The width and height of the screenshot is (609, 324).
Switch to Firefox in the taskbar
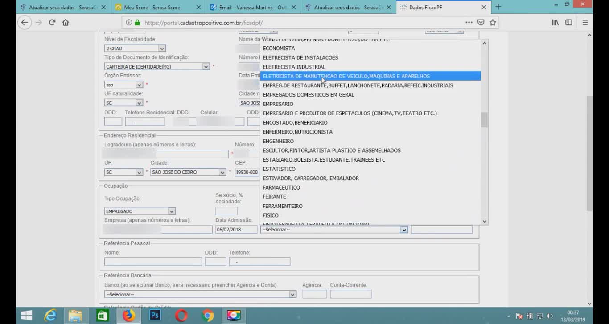(129, 316)
